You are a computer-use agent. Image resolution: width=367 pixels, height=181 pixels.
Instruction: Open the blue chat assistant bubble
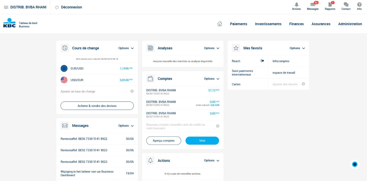coord(355,164)
